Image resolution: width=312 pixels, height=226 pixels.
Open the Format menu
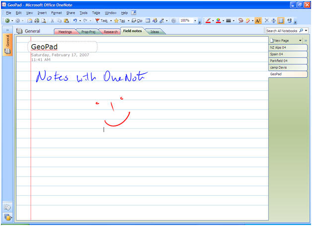tap(56, 13)
